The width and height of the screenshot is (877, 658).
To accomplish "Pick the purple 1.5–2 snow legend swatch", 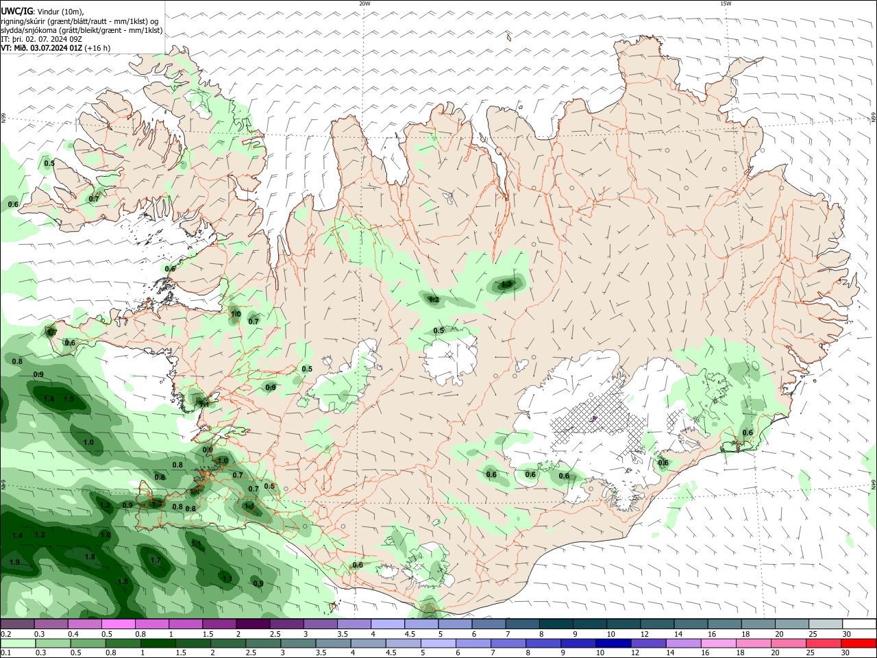I will (x=219, y=624).
